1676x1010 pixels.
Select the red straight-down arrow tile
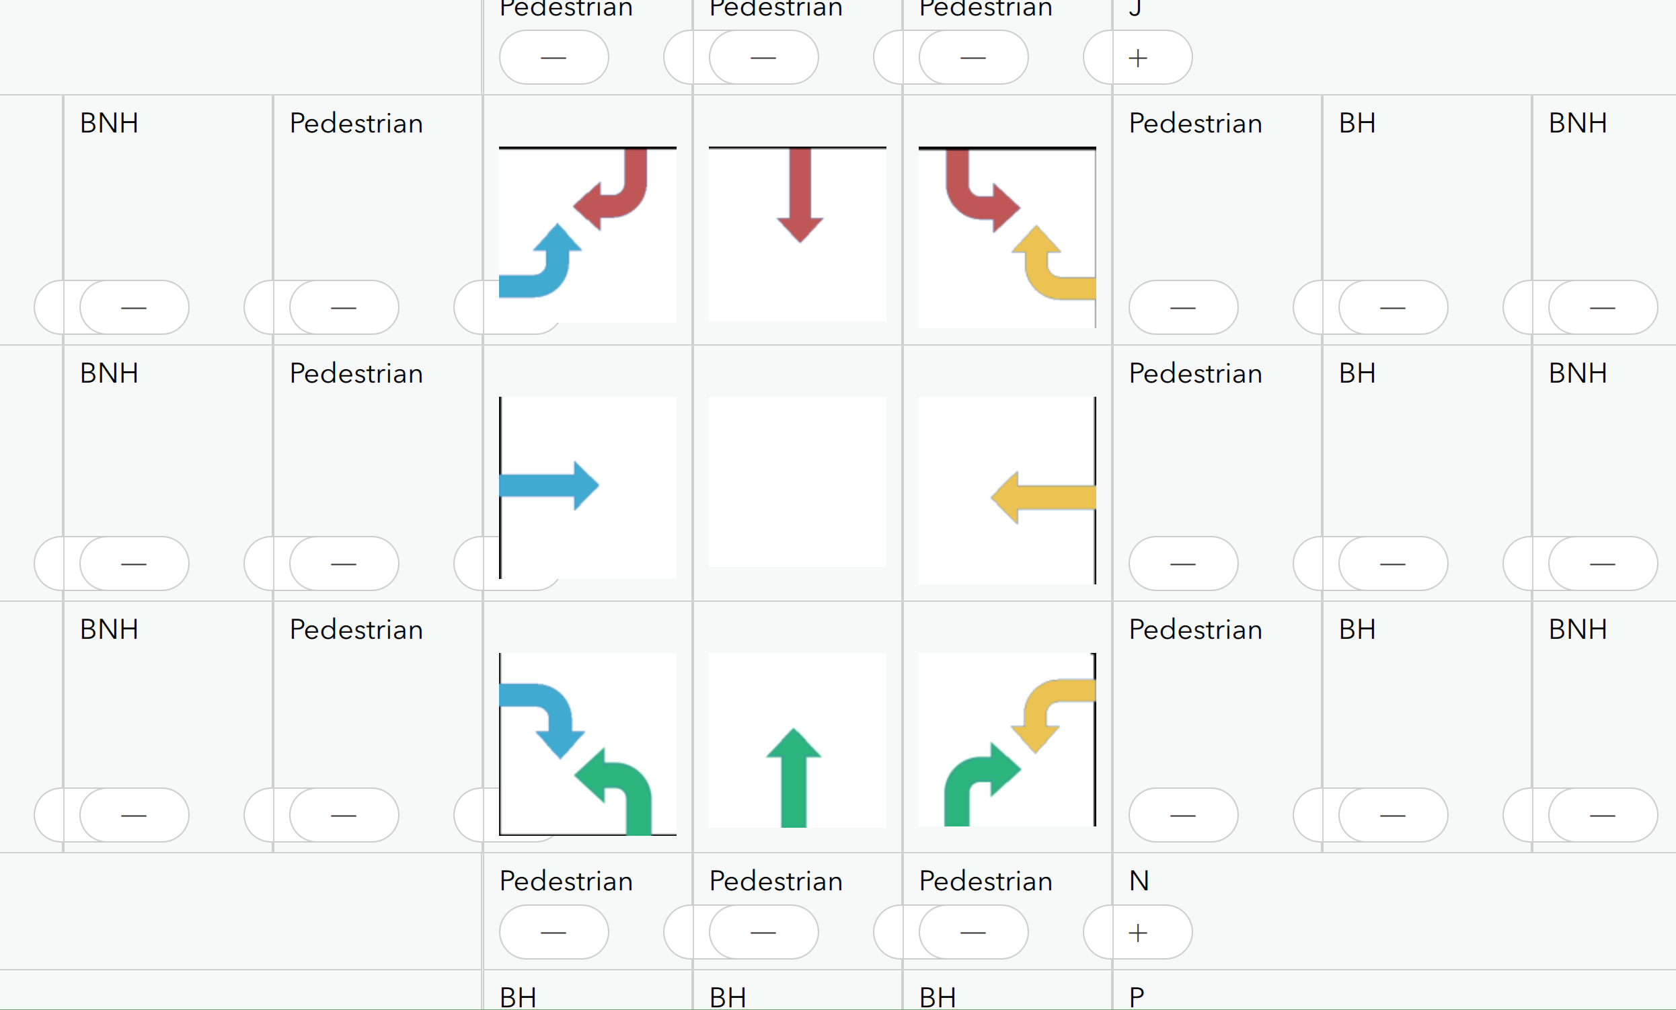[797, 234]
